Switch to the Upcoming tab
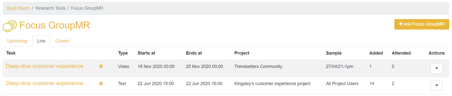This screenshot has height=96, width=452. [x=17, y=41]
